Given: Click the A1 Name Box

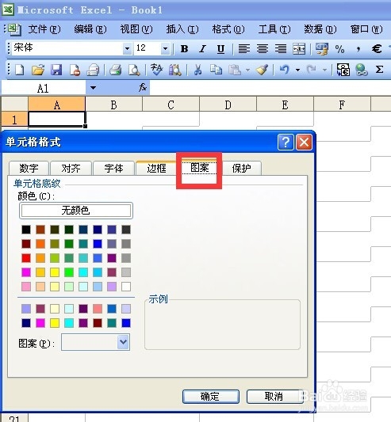Looking at the screenshot, I should (44, 88).
